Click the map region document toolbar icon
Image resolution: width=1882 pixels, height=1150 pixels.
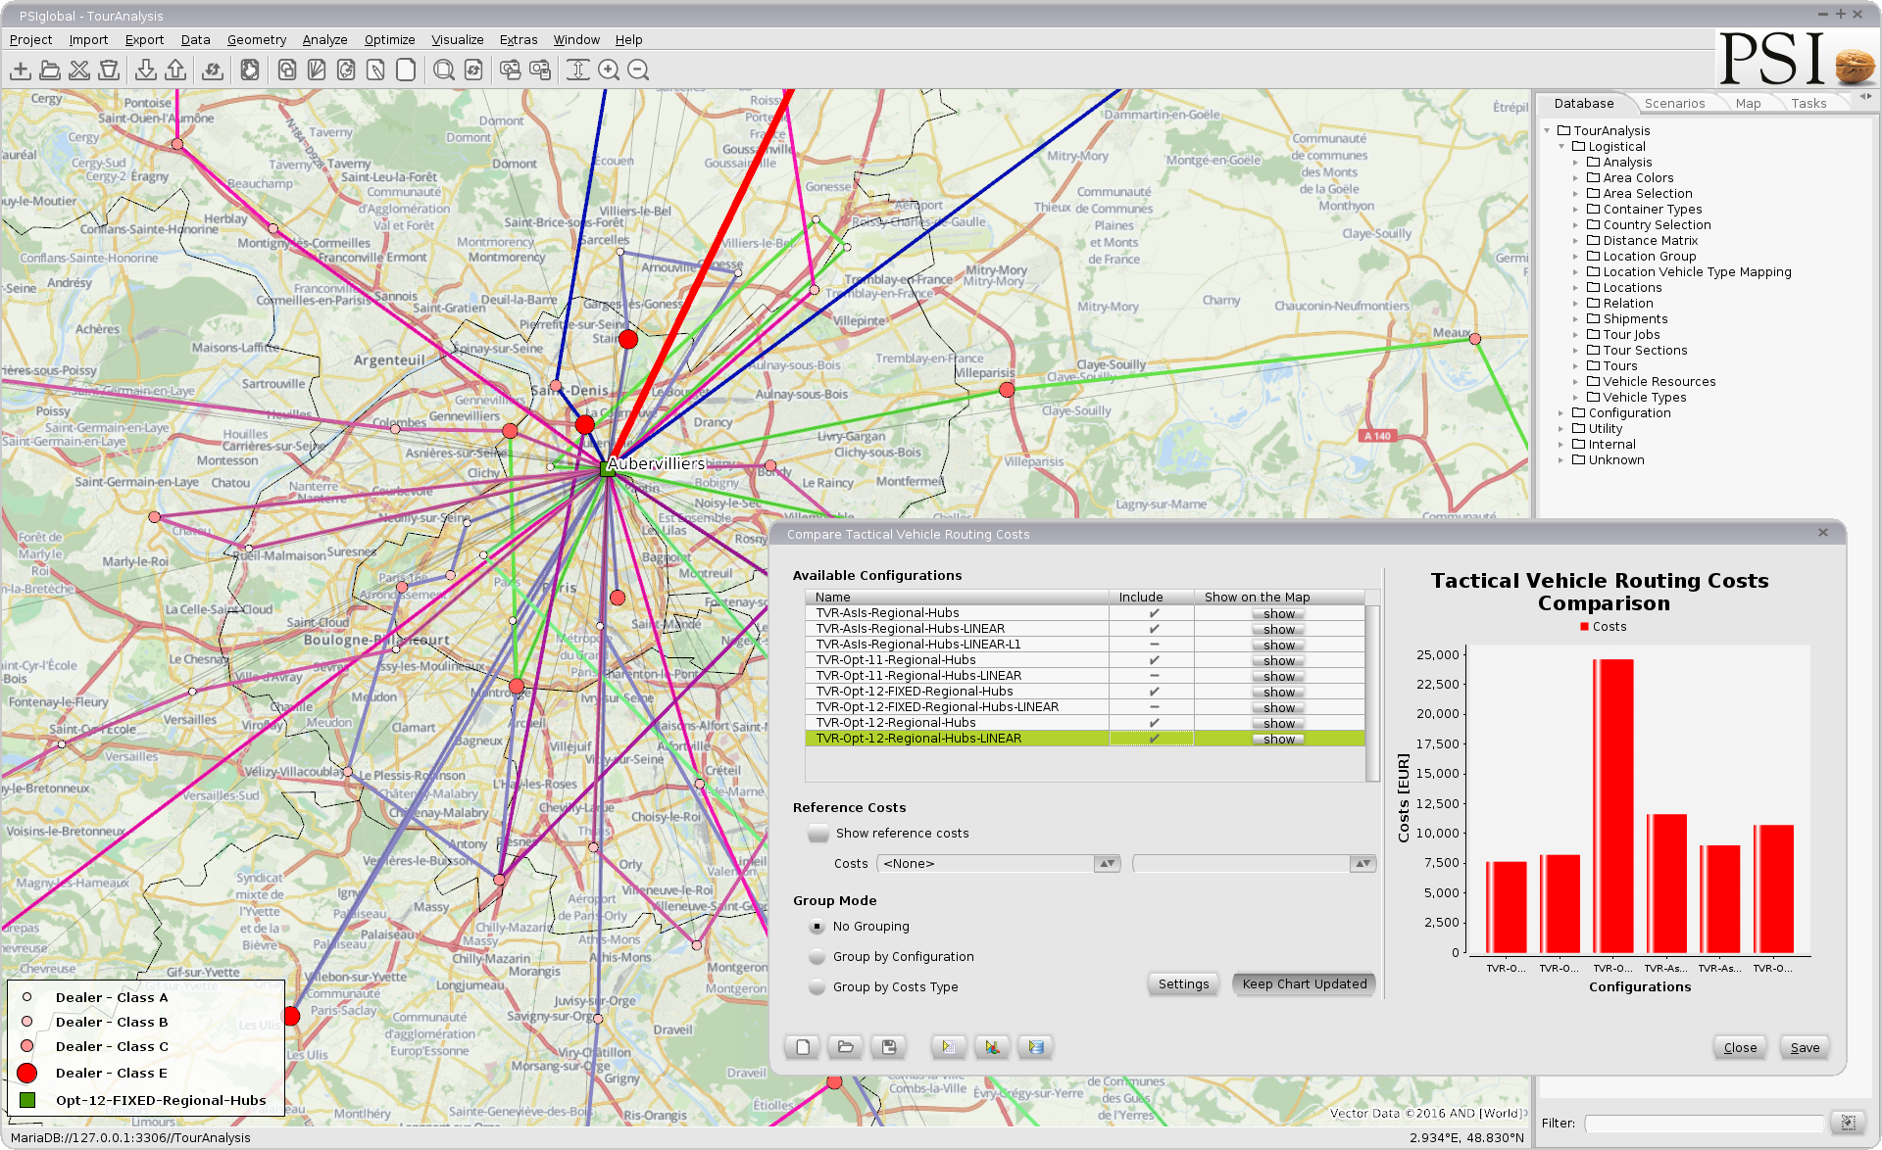coord(250,71)
